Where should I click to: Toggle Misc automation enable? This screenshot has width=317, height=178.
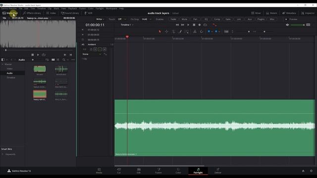click(272, 19)
